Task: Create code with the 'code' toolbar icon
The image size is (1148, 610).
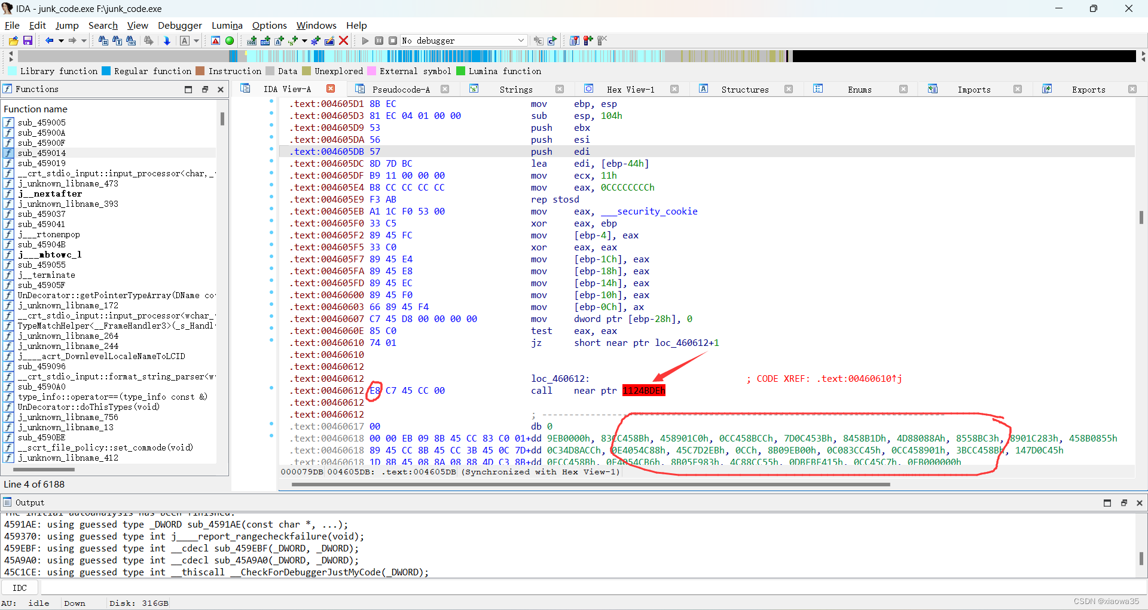Action: tap(251, 41)
